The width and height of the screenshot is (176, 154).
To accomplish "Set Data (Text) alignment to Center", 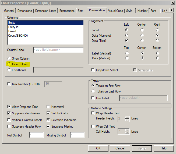I will tap(142, 40).
